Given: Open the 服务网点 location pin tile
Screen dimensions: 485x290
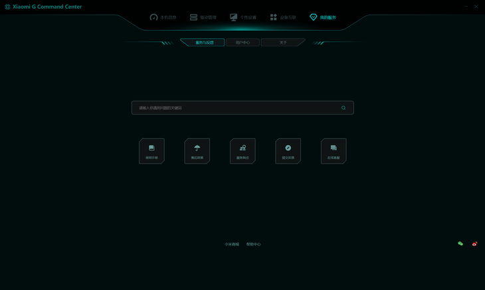Looking at the screenshot, I should (x=242, y=151).
